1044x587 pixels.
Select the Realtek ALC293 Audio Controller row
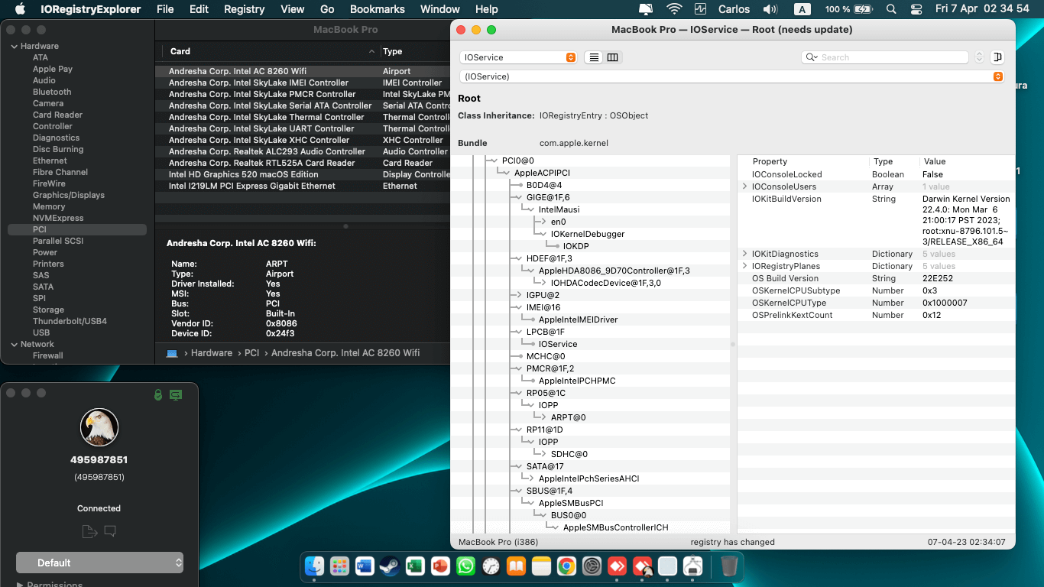click(303, 152)
